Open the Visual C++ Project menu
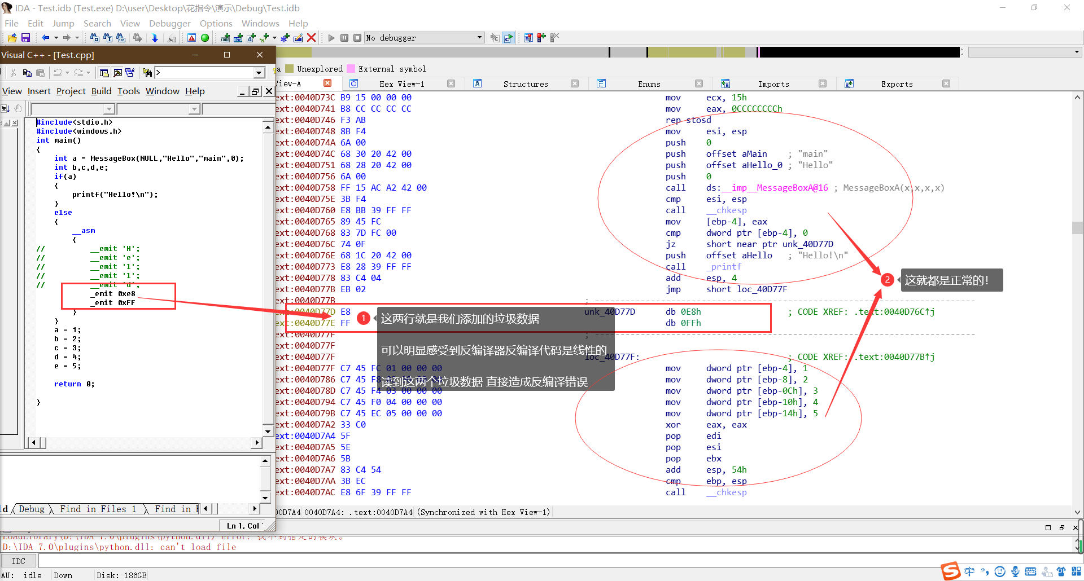The height and width of the screenshot is (581, 1084). click(x=71, y=91)
